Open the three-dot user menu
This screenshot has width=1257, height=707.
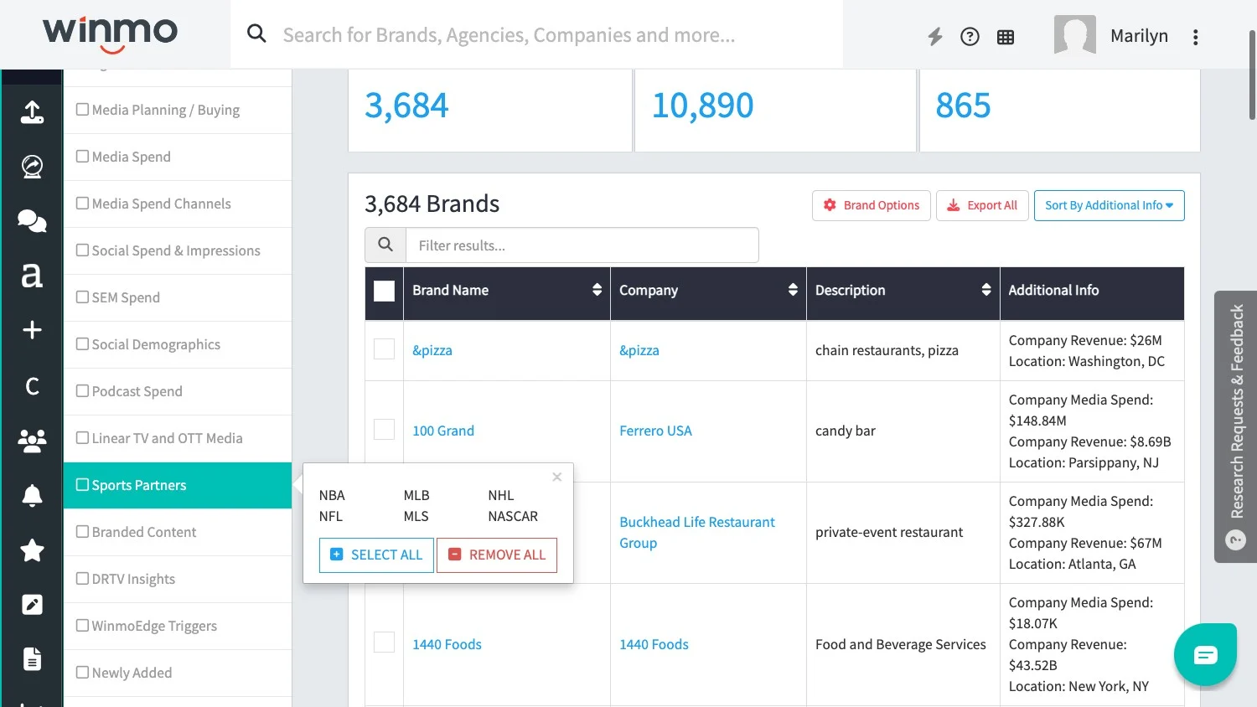[x=1196, y=37]
